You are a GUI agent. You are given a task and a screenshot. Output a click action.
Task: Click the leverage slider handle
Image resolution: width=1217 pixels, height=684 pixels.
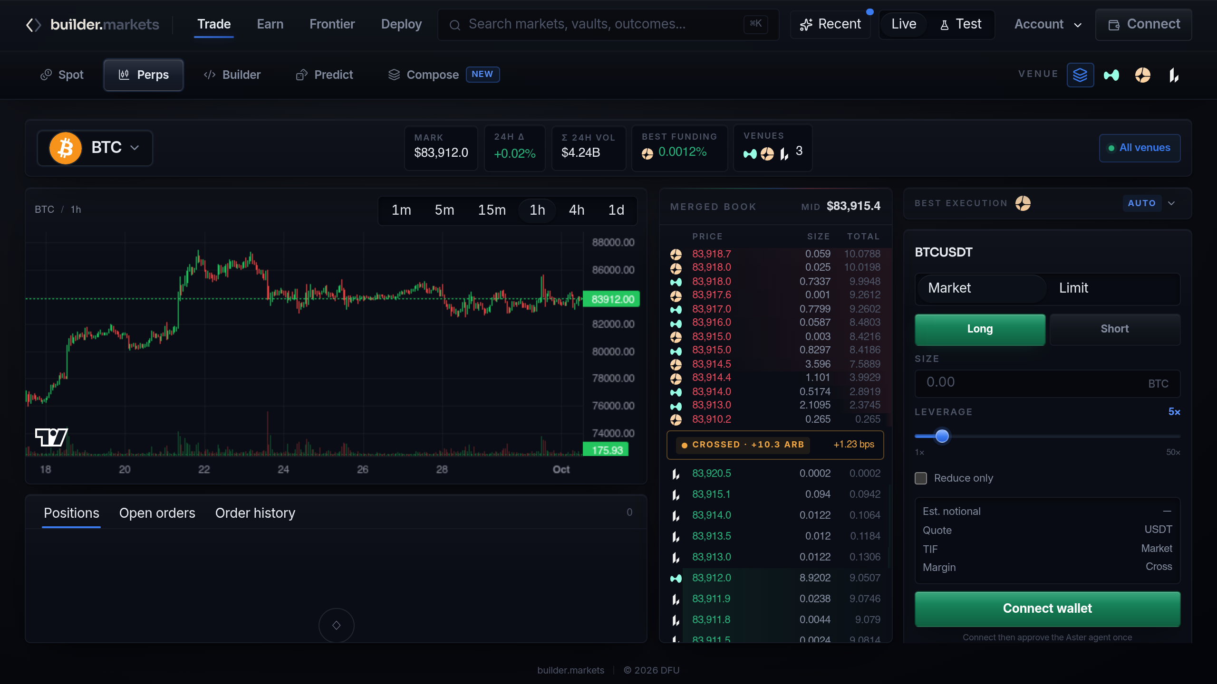point(942,436)
